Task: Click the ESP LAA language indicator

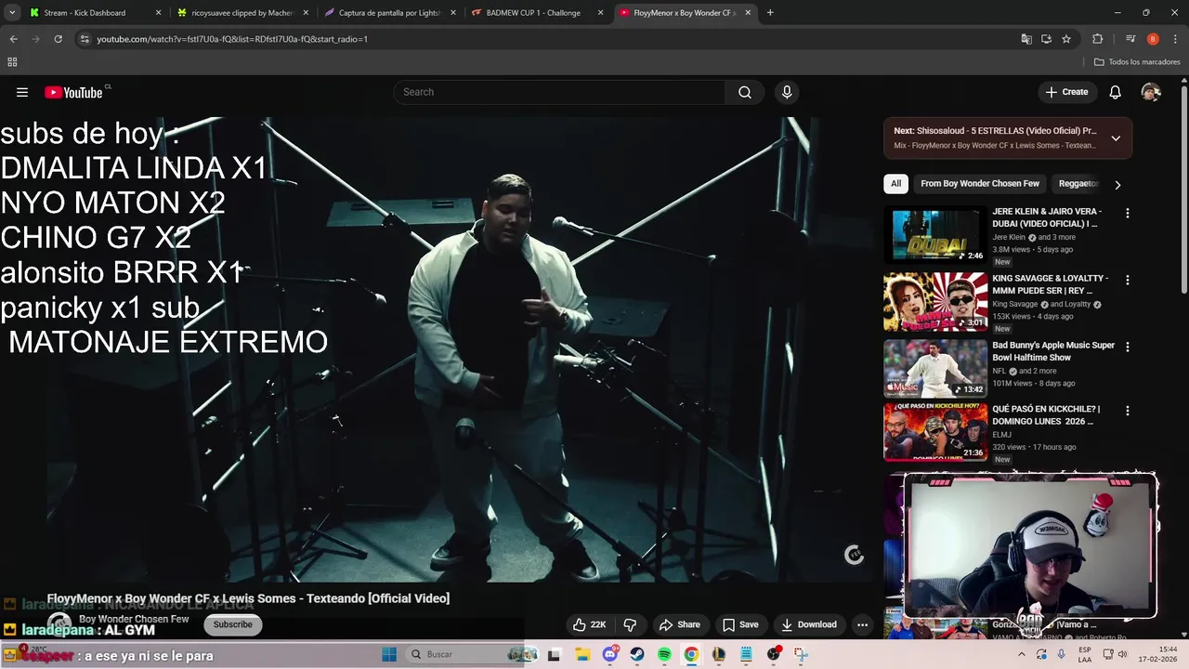Action: 1083,654
